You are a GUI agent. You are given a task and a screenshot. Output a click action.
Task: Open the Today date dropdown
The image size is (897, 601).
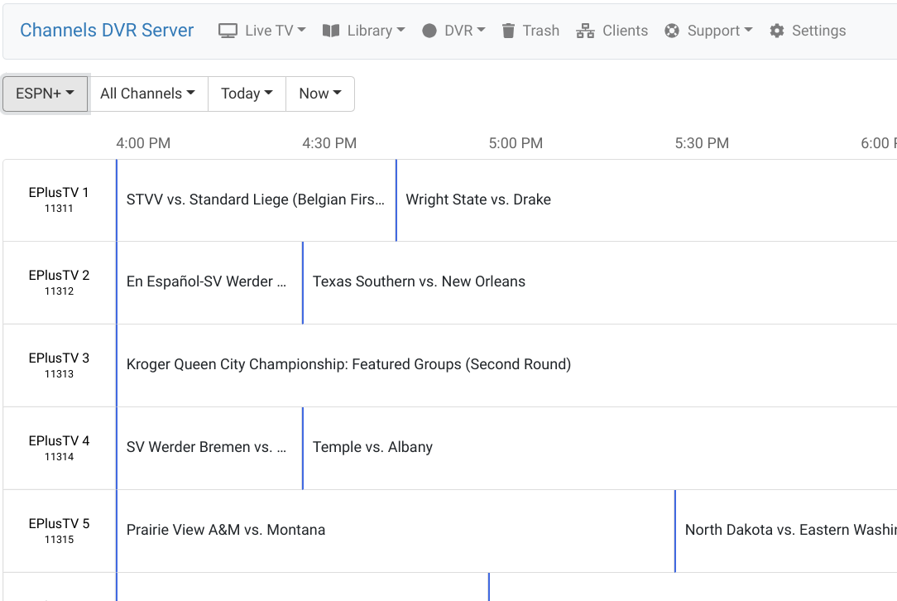click(247, 94)
